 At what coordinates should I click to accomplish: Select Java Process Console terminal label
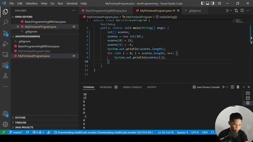pos(206,87)
